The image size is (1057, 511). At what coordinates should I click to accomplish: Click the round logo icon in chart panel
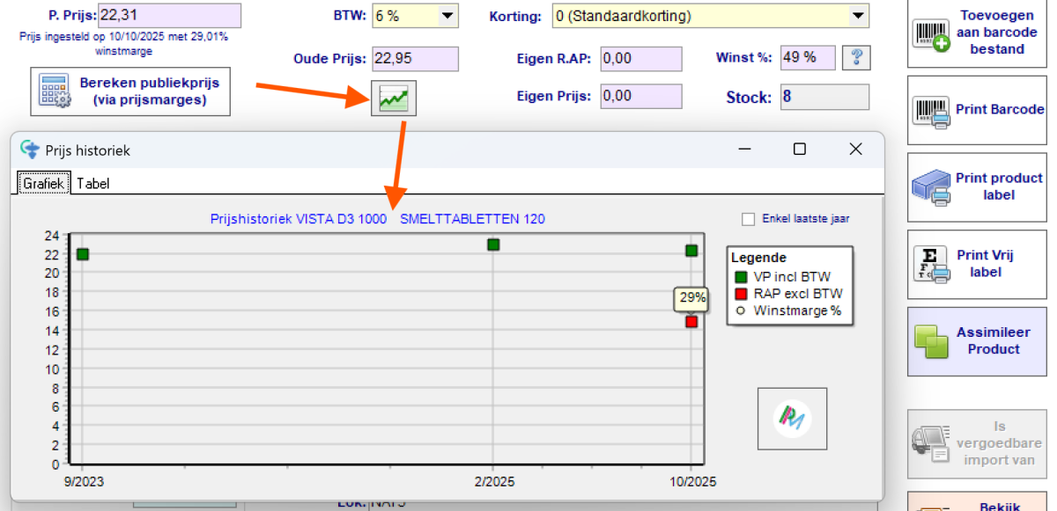pos(792,419)
